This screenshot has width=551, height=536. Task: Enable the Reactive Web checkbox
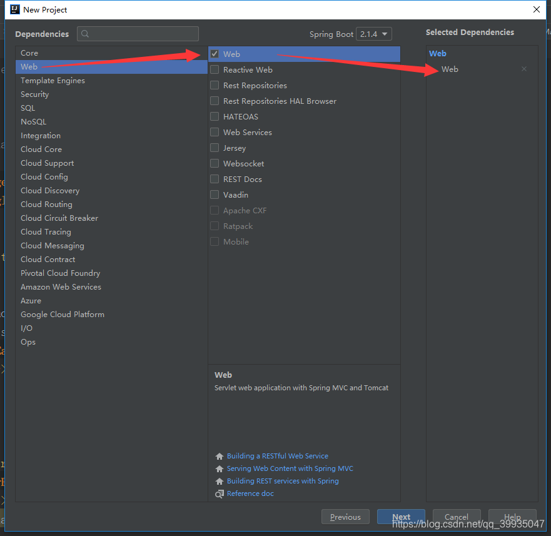click(x=215, y=69)
